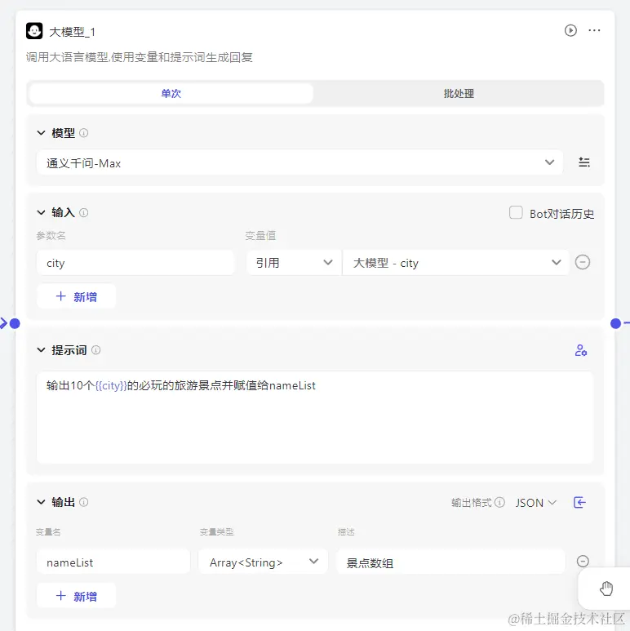
Task: Click info icon next to 输出
Action: point(84,502)
